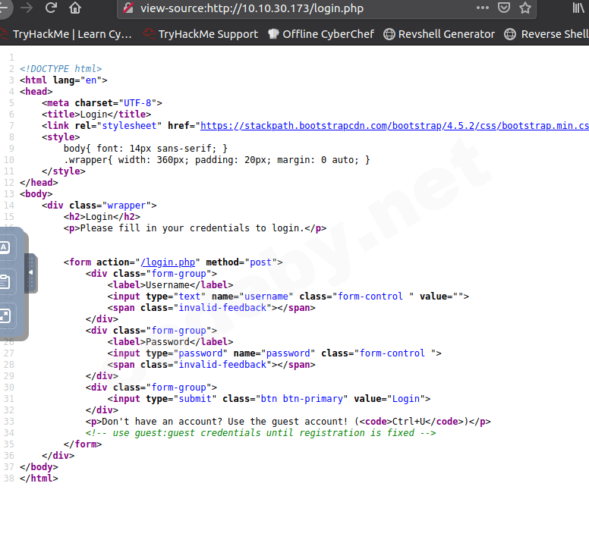Open Revshell Generator bookmark
The image size is (589, 543).
tap(439, 34)
